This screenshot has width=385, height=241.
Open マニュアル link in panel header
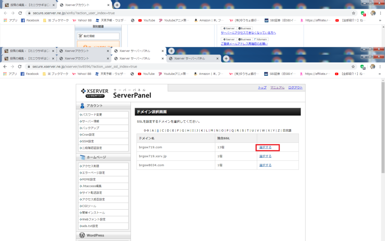coord(277,87)
